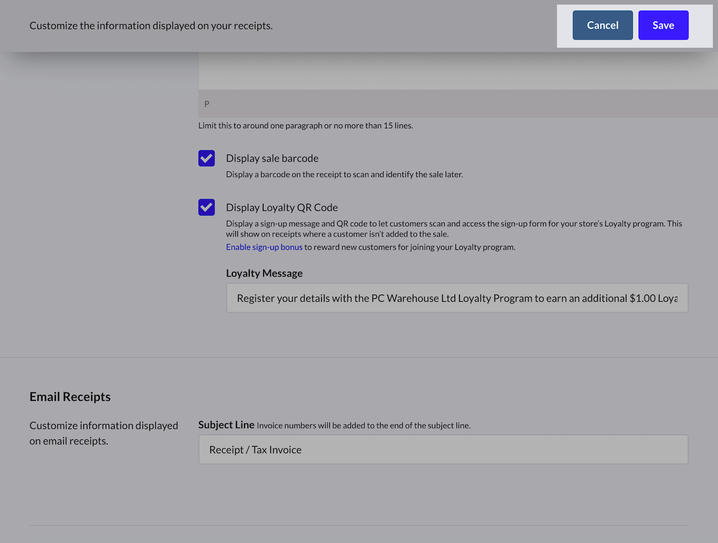Viewport: 718px width, 543px height.
Task: Click the 15 lines limit helper text
Action: [x=305, y=126]
